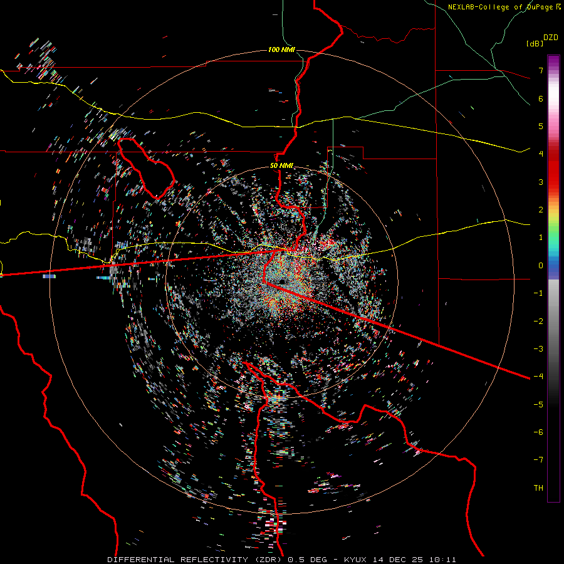Select the 0 dB scale value
The height and width of the screenshot is (564, 564).
click(x=541, y=266)
